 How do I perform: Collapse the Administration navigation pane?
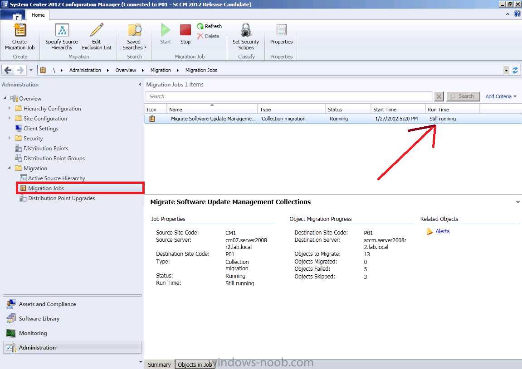coord(140,84)
